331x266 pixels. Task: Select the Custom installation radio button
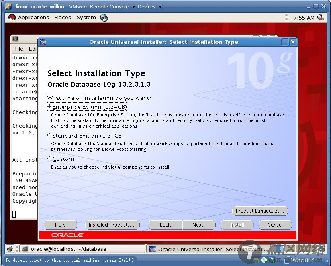click(49, 158)
